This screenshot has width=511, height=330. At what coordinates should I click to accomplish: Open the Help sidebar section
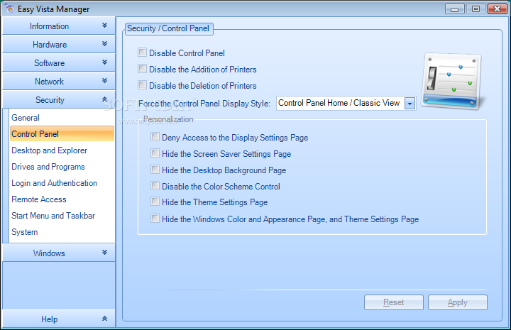[x=59, y=319]
